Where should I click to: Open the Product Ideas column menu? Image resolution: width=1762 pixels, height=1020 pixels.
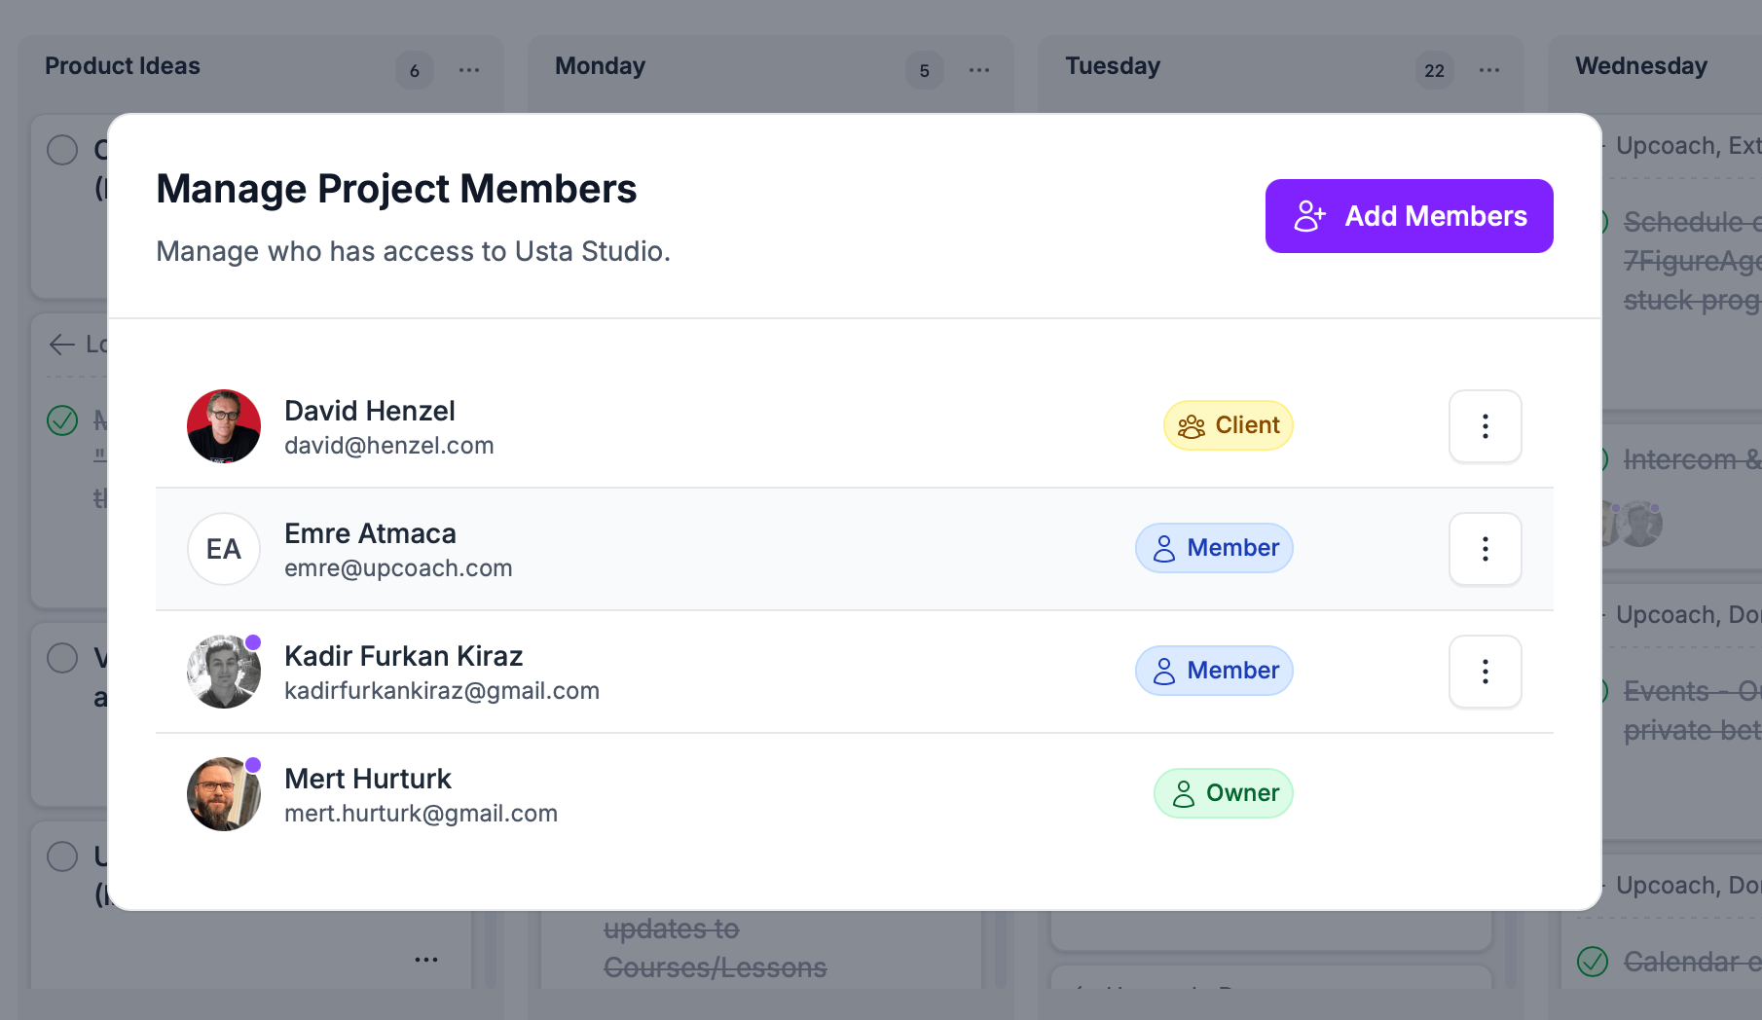pos(469,70)
